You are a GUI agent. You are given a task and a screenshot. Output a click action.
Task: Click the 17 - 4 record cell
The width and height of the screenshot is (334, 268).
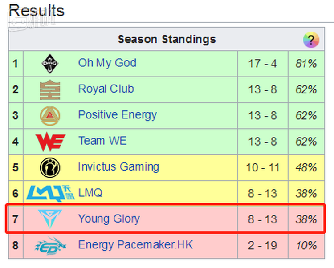(x=262, y=63)
